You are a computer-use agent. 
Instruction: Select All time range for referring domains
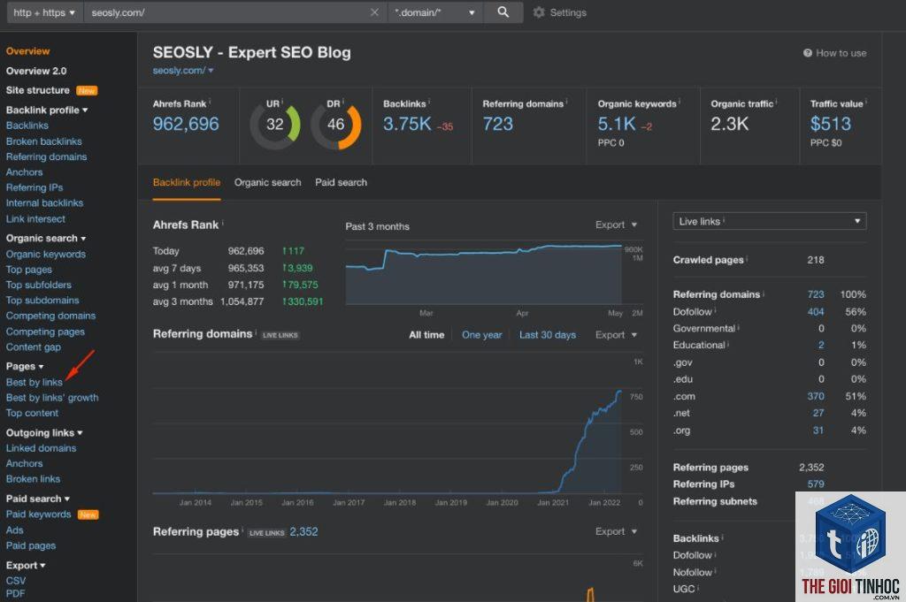[426, 335]
